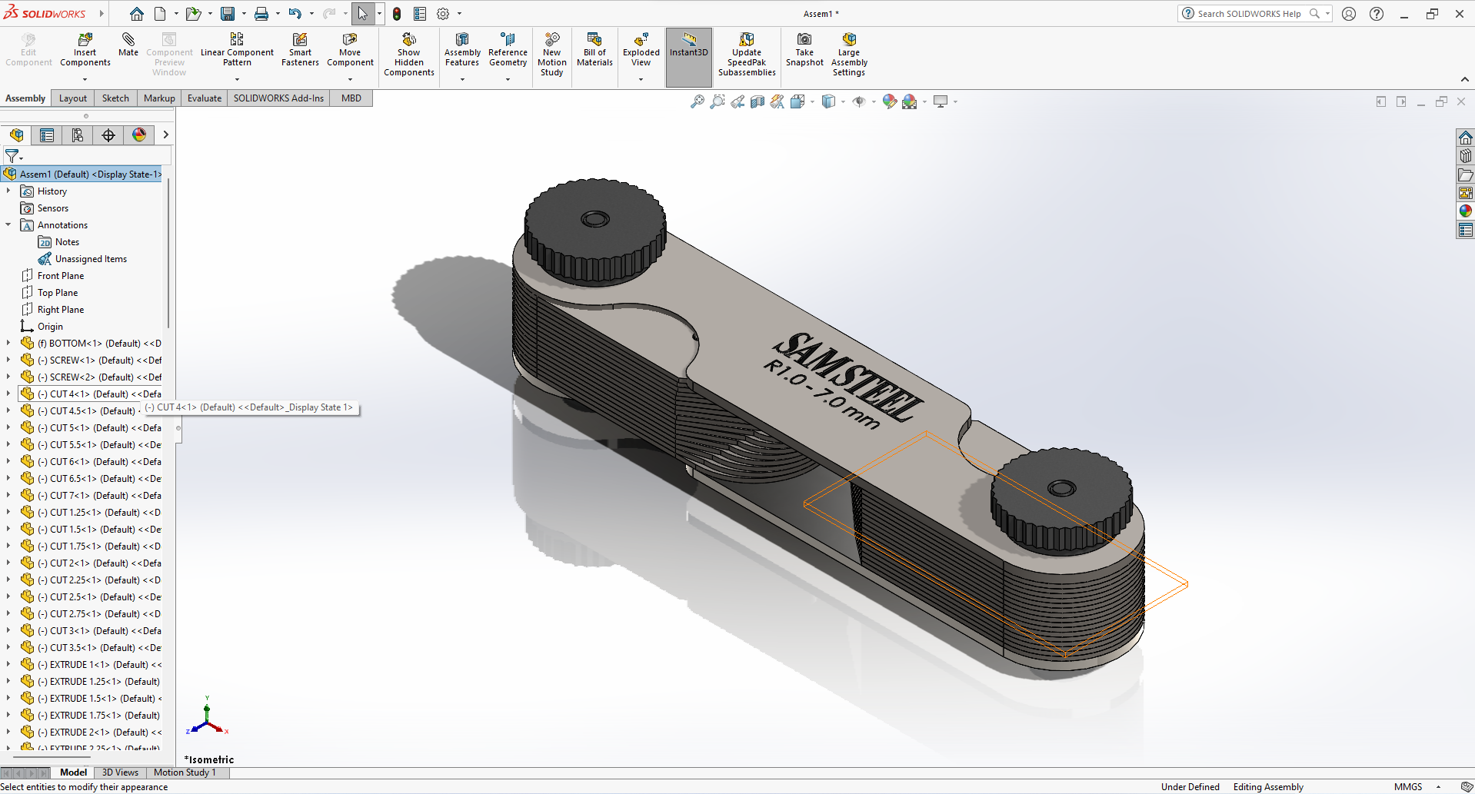Screen dimensions: 1475x794
Task: Expand the History tree node
Action: (x=8, y=191)
